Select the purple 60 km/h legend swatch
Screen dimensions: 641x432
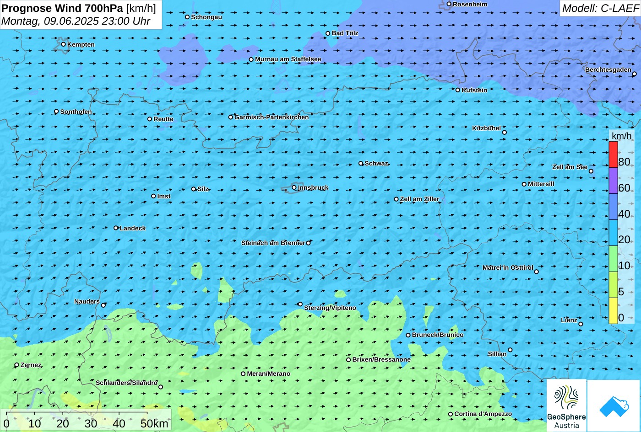coord(613,181)
